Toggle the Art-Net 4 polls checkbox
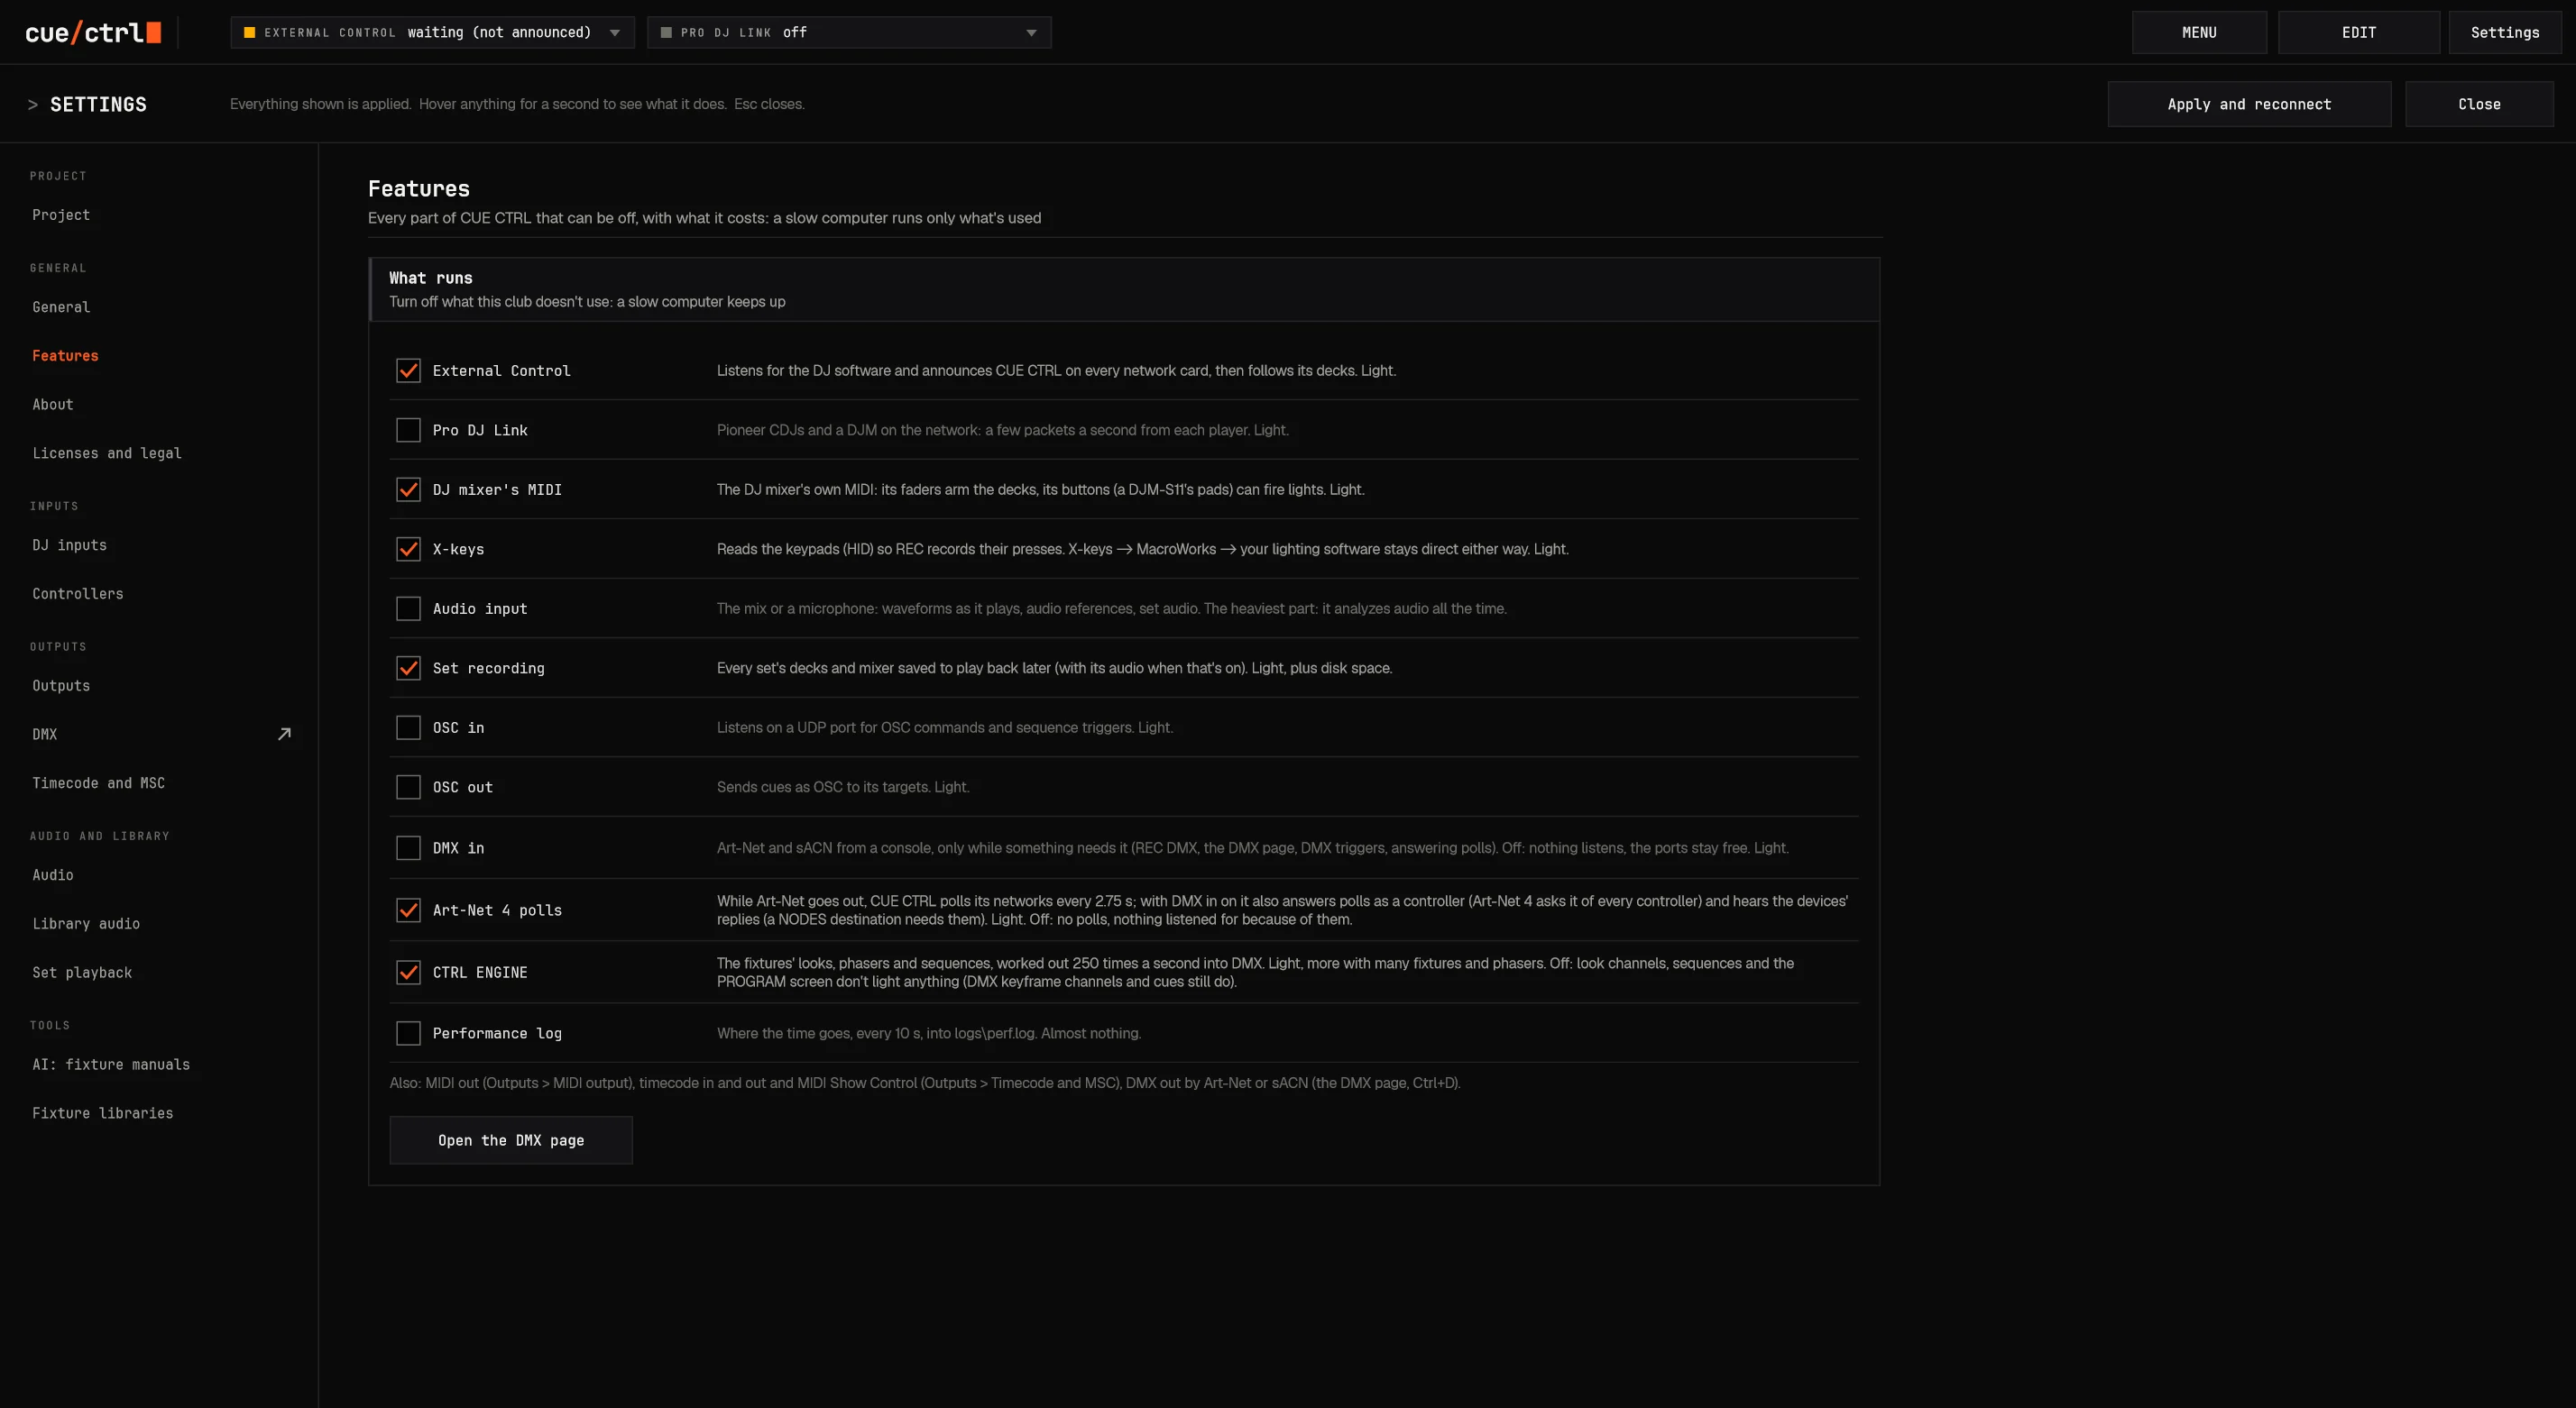Screen dimensions: 2576x1408 (x=408, y=910)
